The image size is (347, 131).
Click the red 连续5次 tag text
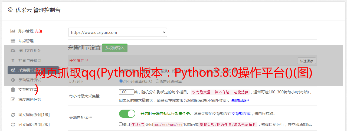[138, 125]
